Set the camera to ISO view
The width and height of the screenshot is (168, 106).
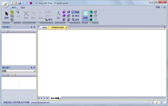(x=59, y=15)
